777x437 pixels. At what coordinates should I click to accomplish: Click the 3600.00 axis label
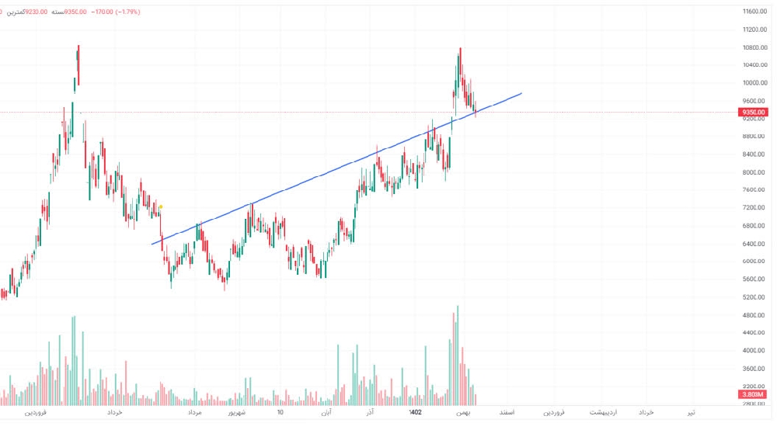pyautogui.click(x=754, y=369)
